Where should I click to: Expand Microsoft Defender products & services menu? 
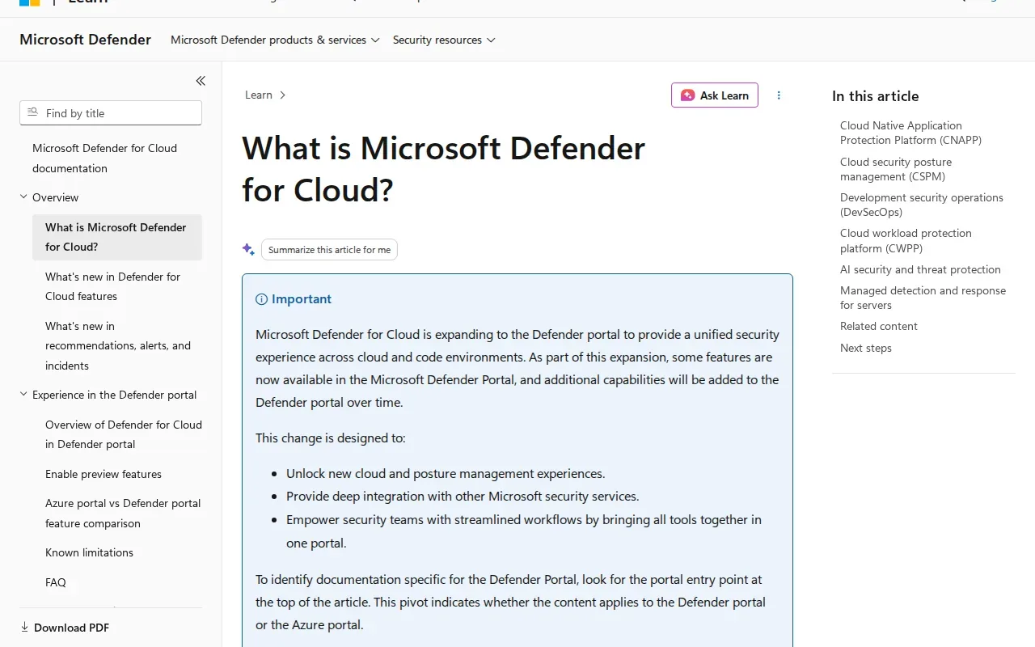click(x=275, y=40)
